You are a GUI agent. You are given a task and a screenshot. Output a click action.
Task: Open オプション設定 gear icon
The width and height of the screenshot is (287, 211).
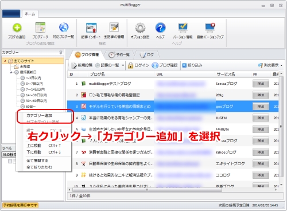pos(140,28)
